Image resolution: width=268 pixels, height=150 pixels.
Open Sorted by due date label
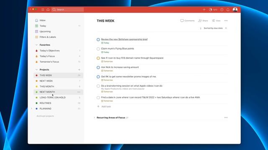pyautogui.click(x=213, y=28)
